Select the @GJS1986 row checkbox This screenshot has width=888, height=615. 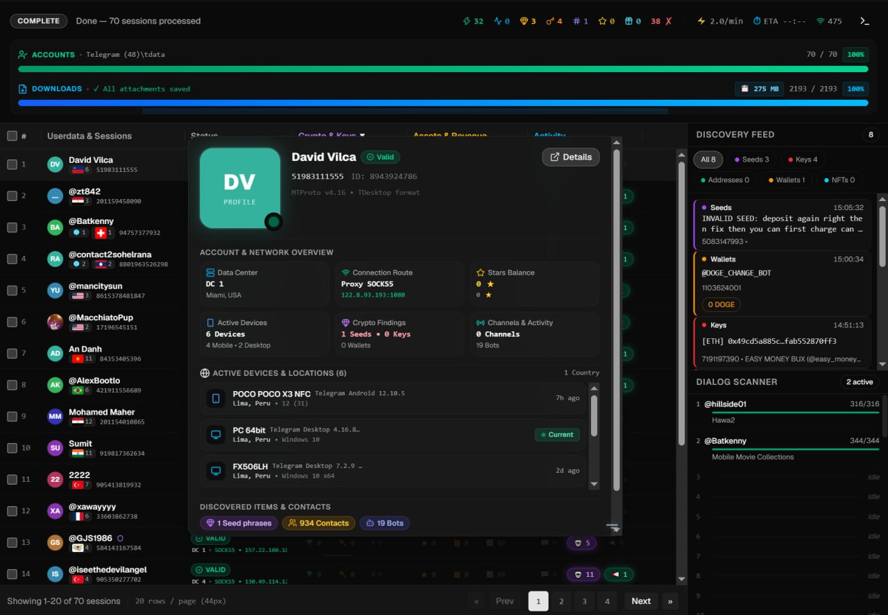pyautogui.click(x=12, y=543)
